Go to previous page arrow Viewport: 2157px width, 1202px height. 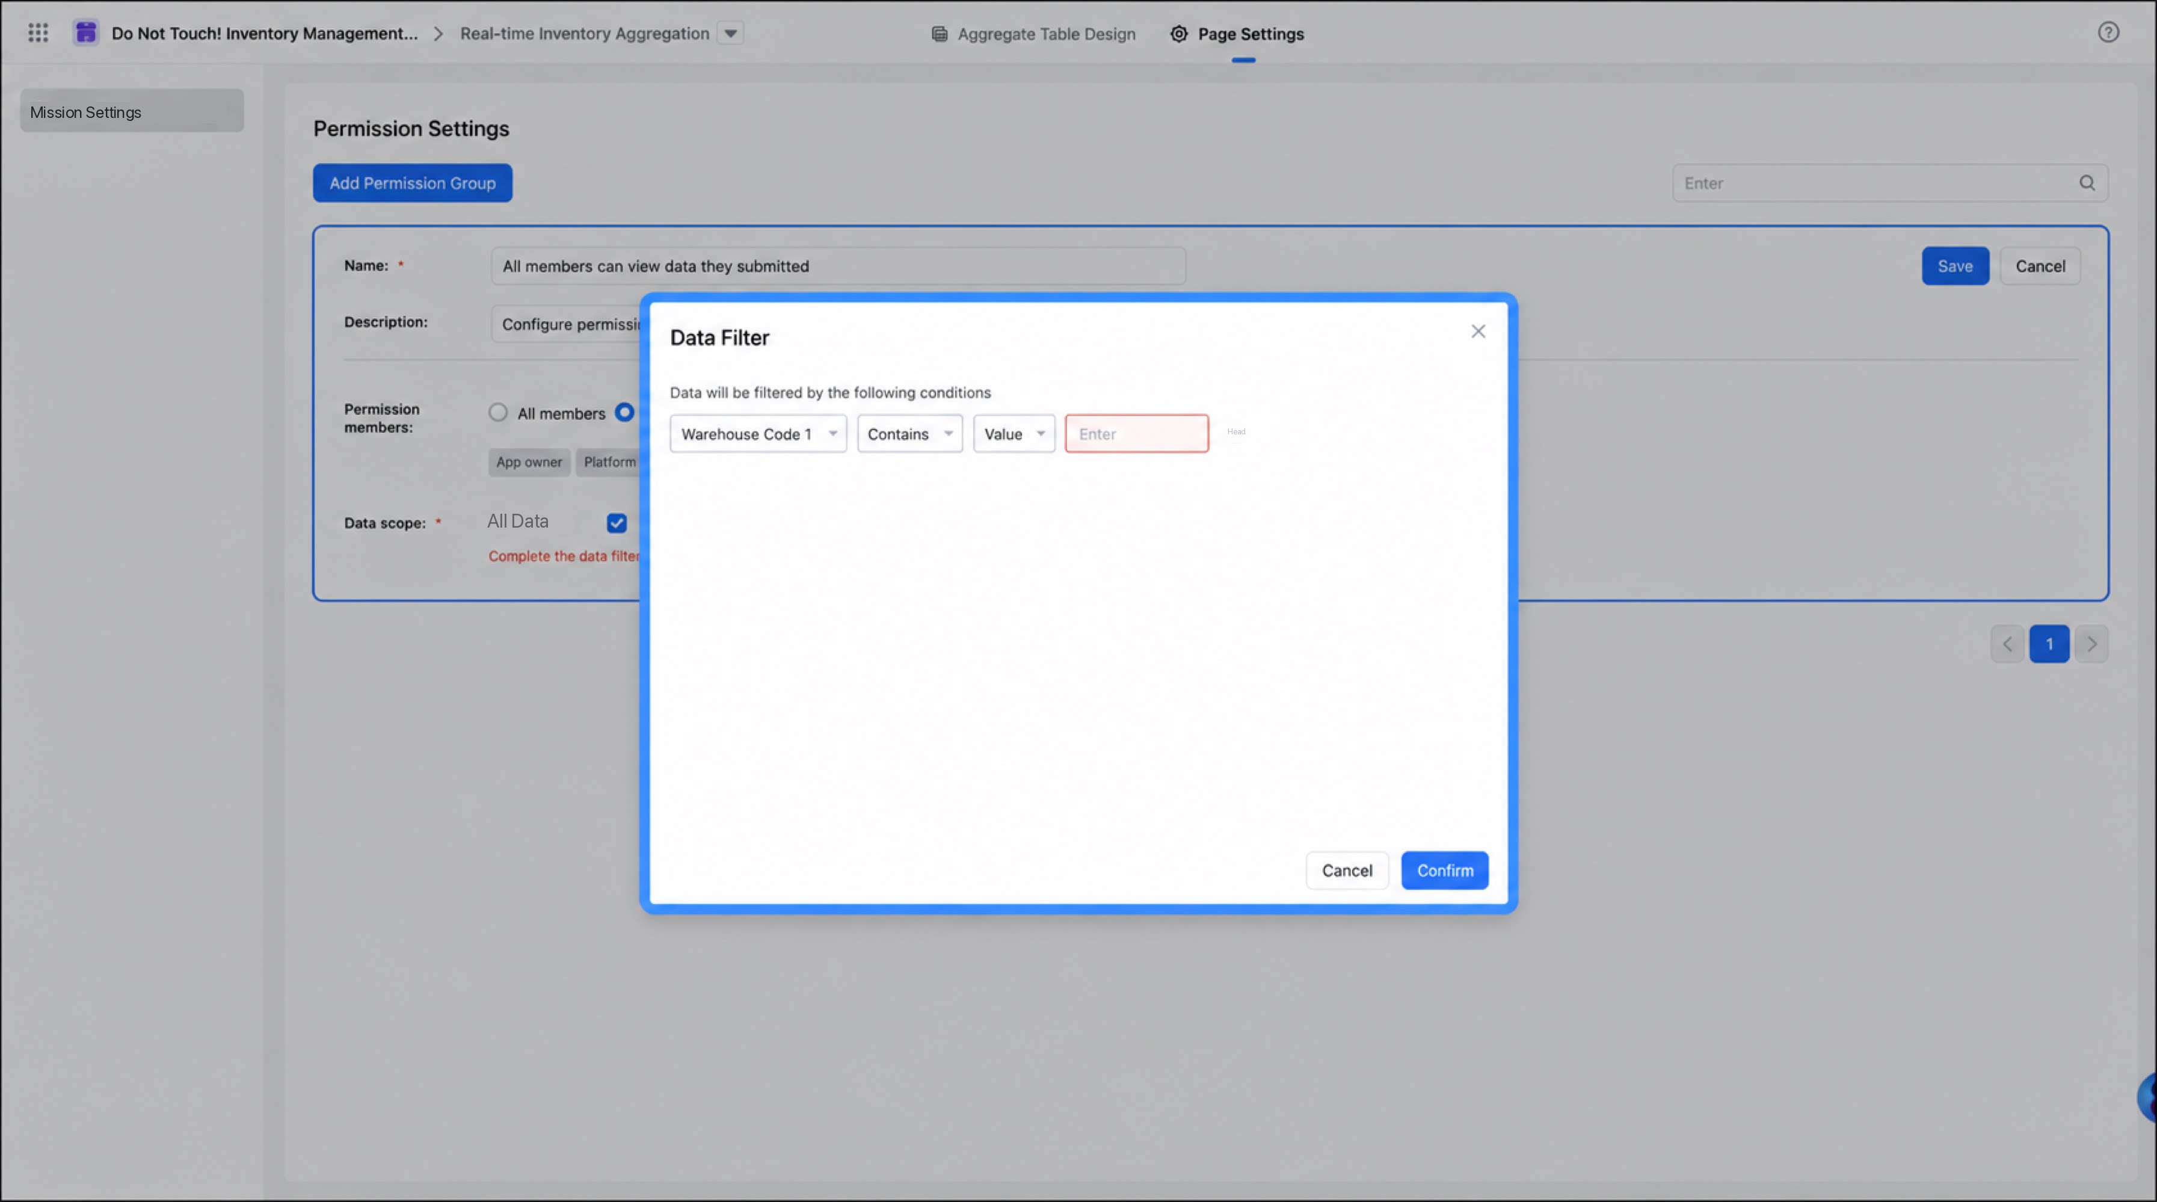(x=2007, y=643)
